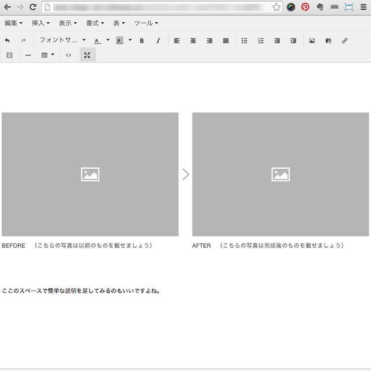Image resolution: width=371 pixels, height=371 pixels.
Task: Click the insert link icon
Action: (345, 41)
